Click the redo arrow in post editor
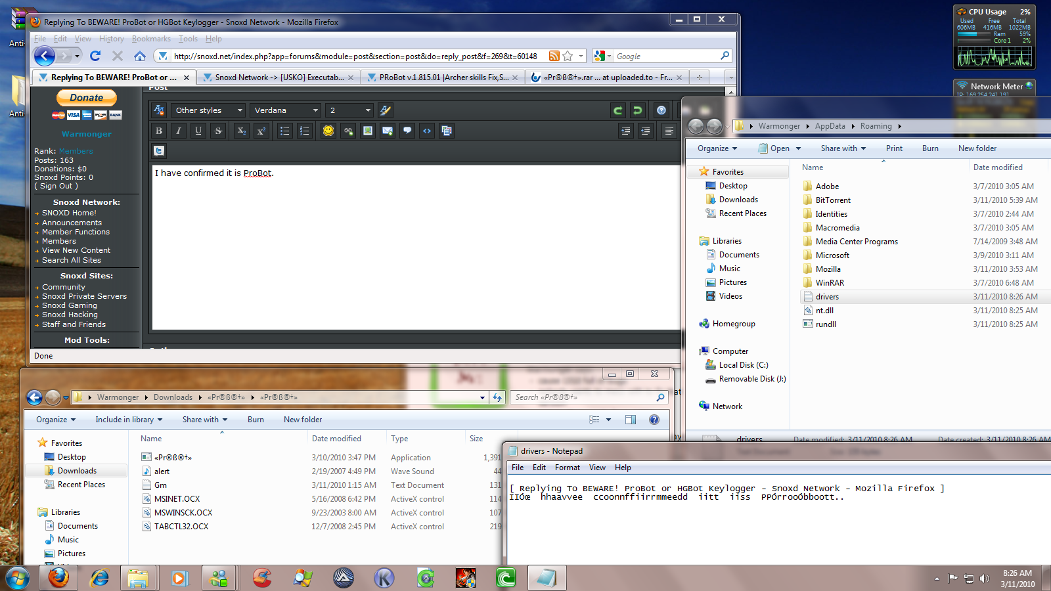 pos(637,110)
